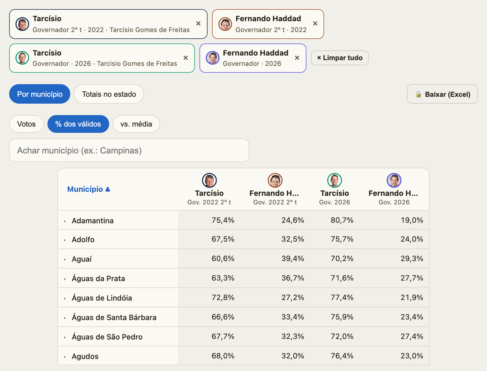The height and width of the screenshot is (371, 487).
Task: Click the 71,6% value in Águas da Prata row
Action: [342, 278]
